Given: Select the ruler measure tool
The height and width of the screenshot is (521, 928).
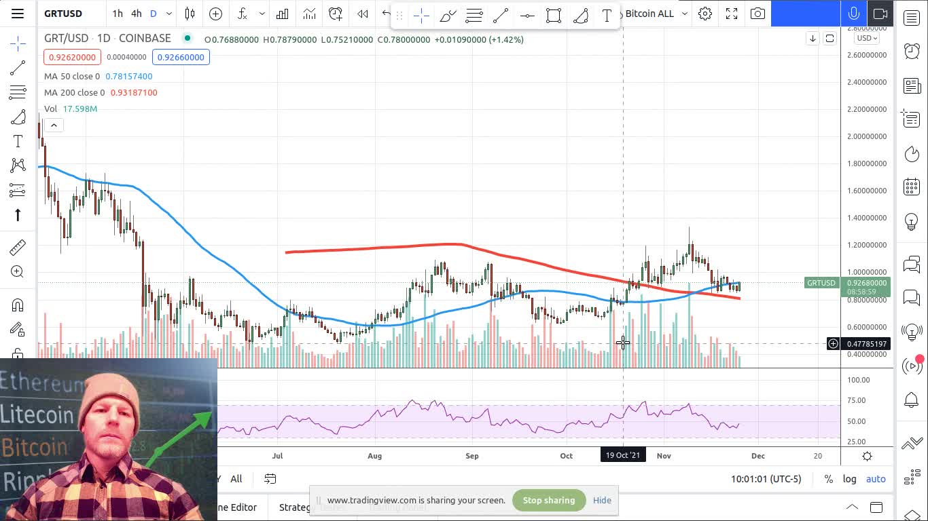Looking at the screenshot, I should (x=18, y=248).
